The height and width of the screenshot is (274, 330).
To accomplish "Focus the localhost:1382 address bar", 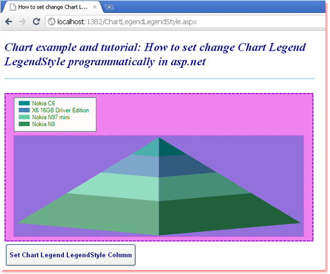I will 185,22.
